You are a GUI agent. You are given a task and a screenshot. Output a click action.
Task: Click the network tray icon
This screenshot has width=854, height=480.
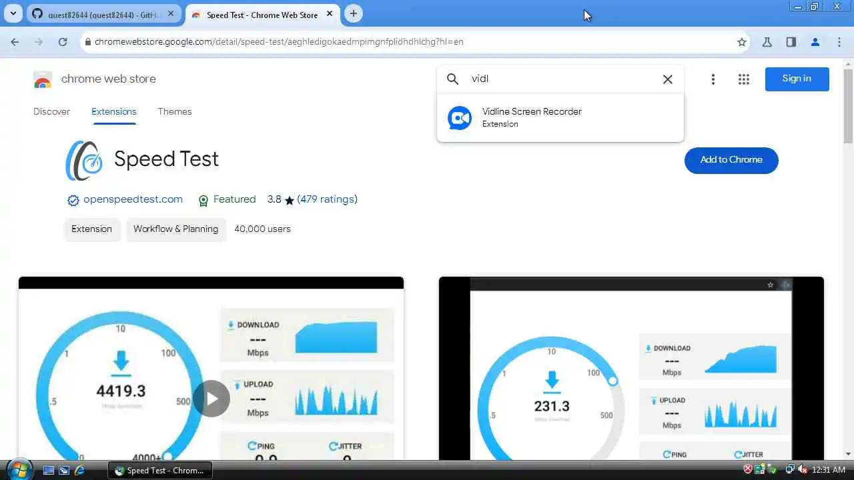790,470
